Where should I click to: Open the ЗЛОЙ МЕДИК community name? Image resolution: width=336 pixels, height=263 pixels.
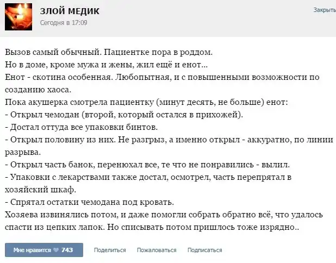[70, 11]
